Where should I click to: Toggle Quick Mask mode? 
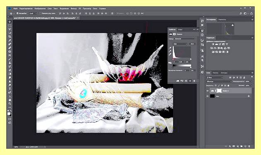(10, 119)
